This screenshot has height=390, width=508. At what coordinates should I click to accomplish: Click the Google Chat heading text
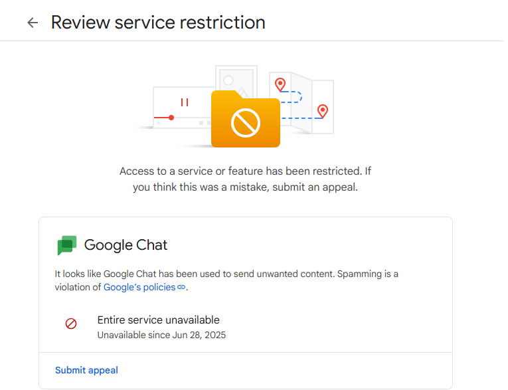126,244
